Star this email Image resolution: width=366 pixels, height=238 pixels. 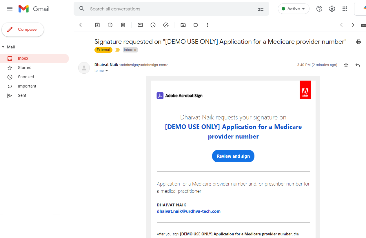tap(346, 65)
